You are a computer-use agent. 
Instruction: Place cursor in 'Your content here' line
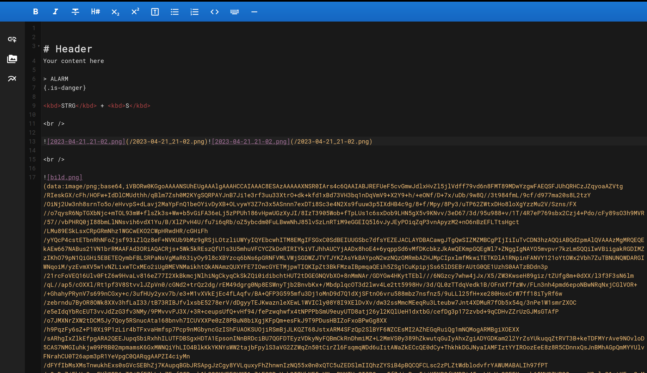[74, 61]
